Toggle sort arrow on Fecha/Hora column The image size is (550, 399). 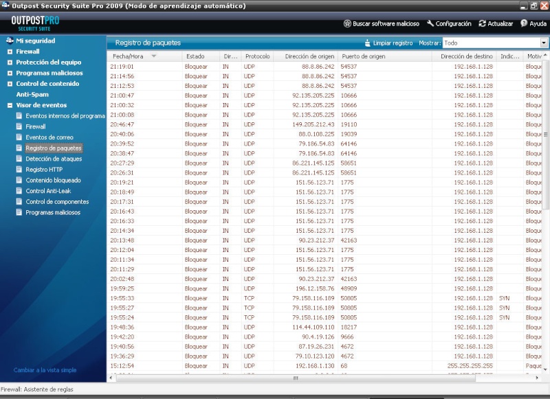[x=153, y=56]
